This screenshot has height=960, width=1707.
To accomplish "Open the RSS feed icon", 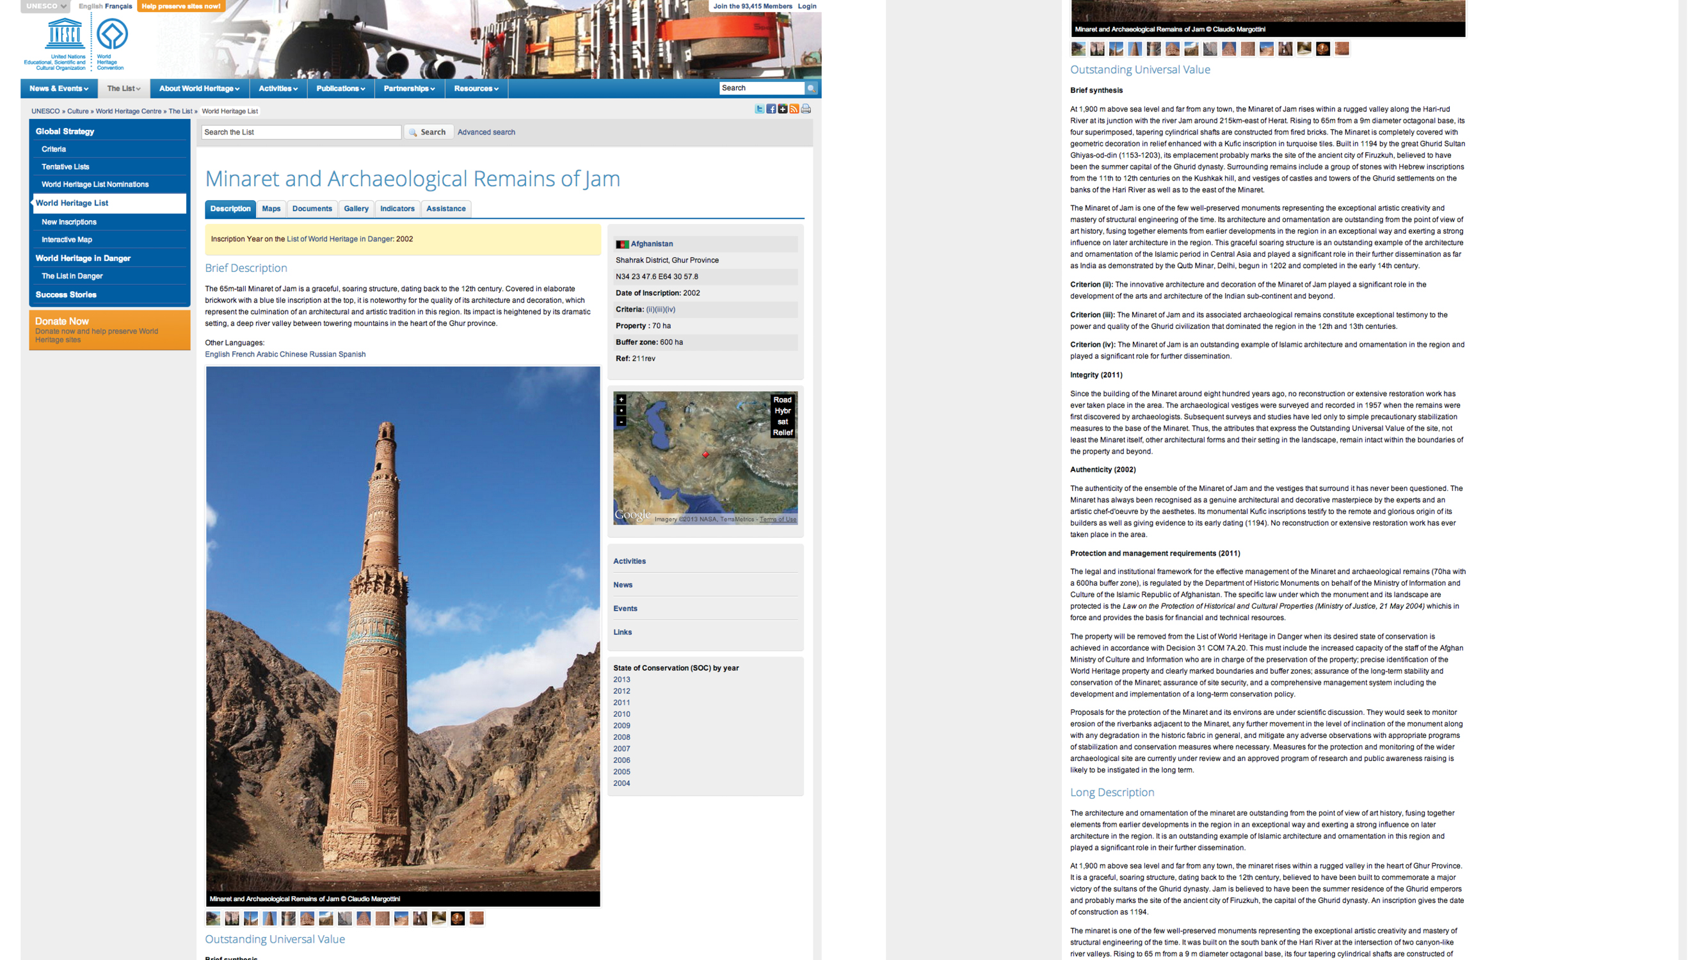I will pos(794,109).
